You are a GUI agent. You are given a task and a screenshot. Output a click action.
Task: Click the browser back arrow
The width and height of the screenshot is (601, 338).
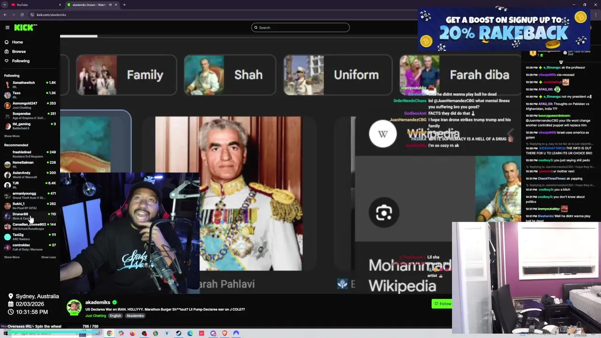point(5,15)
